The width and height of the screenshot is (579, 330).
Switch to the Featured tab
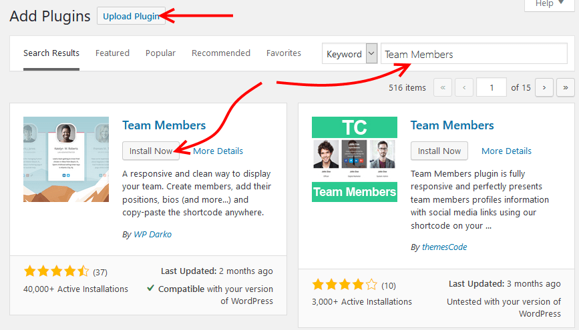point(112,53)
